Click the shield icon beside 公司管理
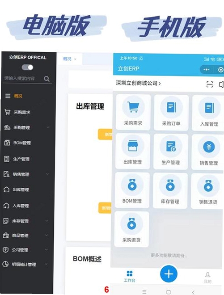The height and width of the screenshot is (295, 224). (6, 250)
